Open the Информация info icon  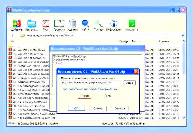tap(114, 24)
